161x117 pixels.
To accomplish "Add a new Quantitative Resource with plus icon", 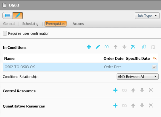I will point(115,105).
